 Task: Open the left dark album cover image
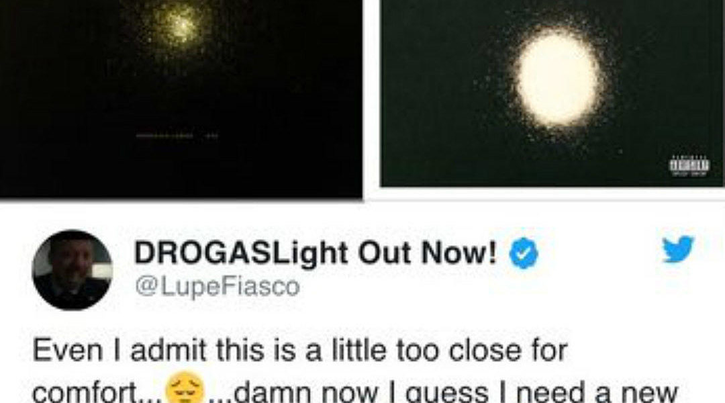point(181,99)
